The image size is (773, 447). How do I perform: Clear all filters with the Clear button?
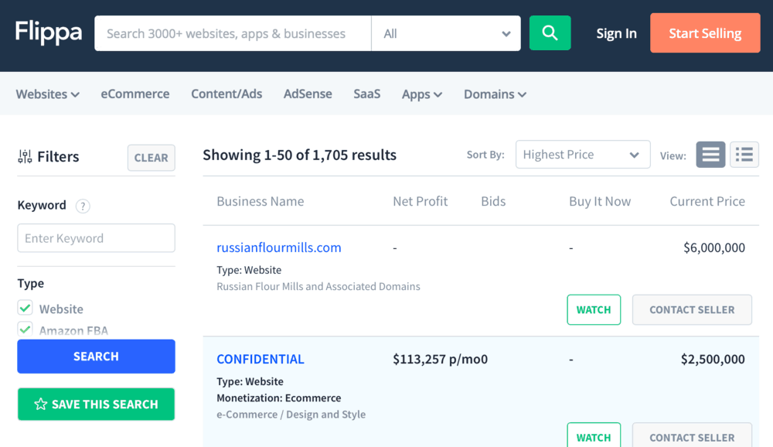coord(151,158)
